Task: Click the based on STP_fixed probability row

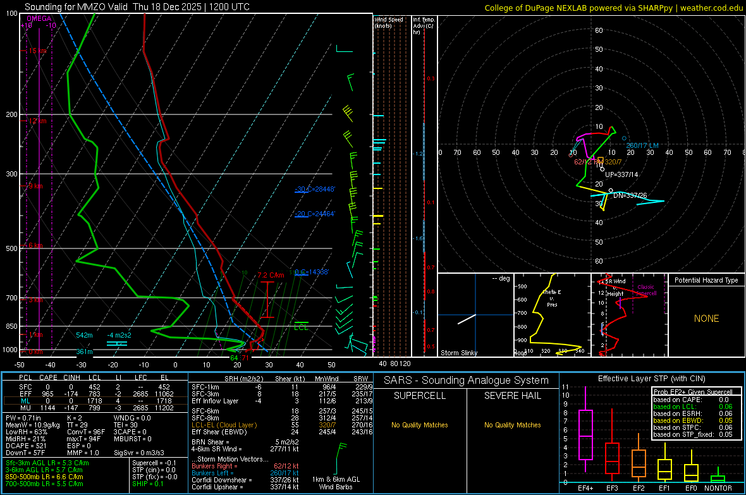Action: pyautogui.click(x=693, y=434)
